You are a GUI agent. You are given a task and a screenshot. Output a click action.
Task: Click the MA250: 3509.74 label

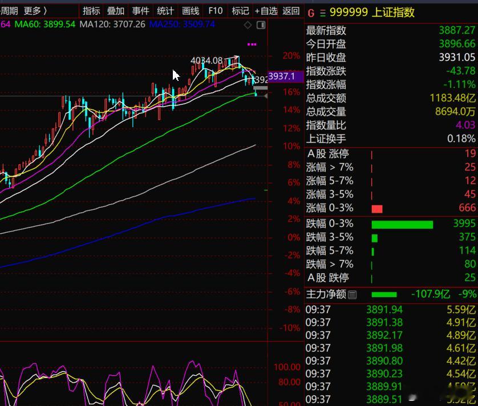pyautogui.click(x=182, y=25)
